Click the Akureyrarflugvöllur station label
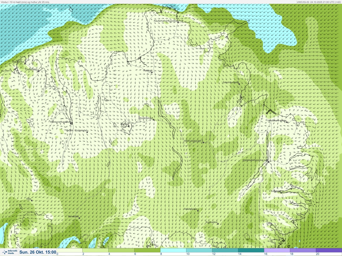 click(60, 122)
